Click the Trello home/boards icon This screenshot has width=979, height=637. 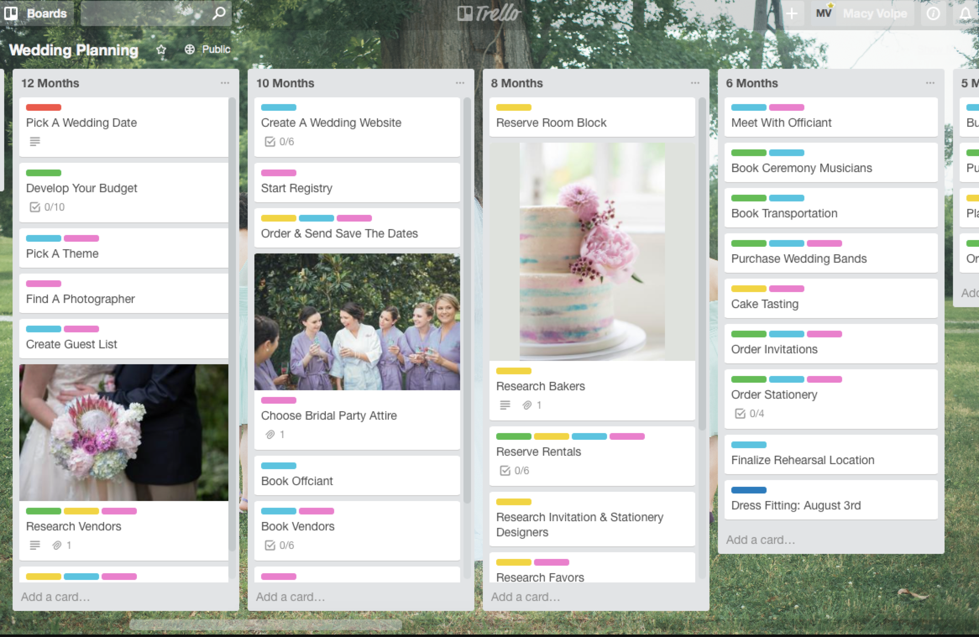pos(12,12)
